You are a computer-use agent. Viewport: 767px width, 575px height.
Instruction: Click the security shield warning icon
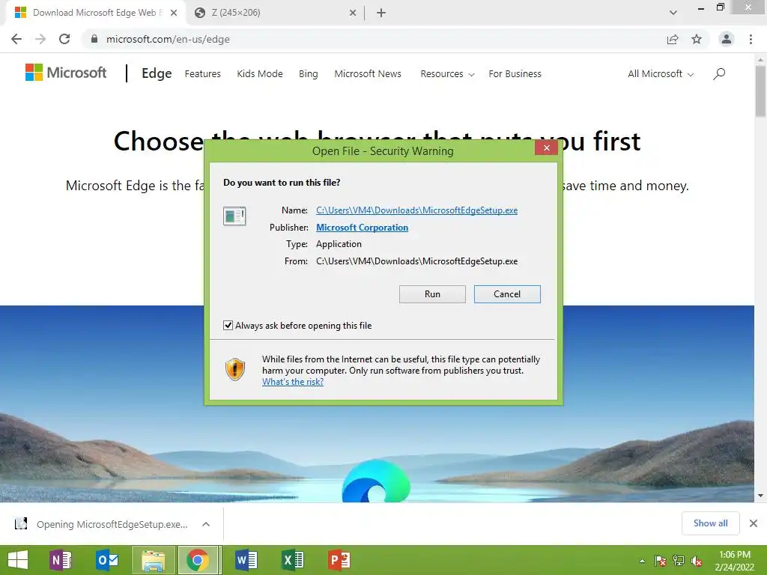[x=234, y=369]
